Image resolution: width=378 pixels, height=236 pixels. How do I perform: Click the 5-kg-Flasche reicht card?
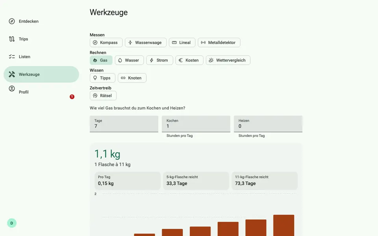[196, 181]
